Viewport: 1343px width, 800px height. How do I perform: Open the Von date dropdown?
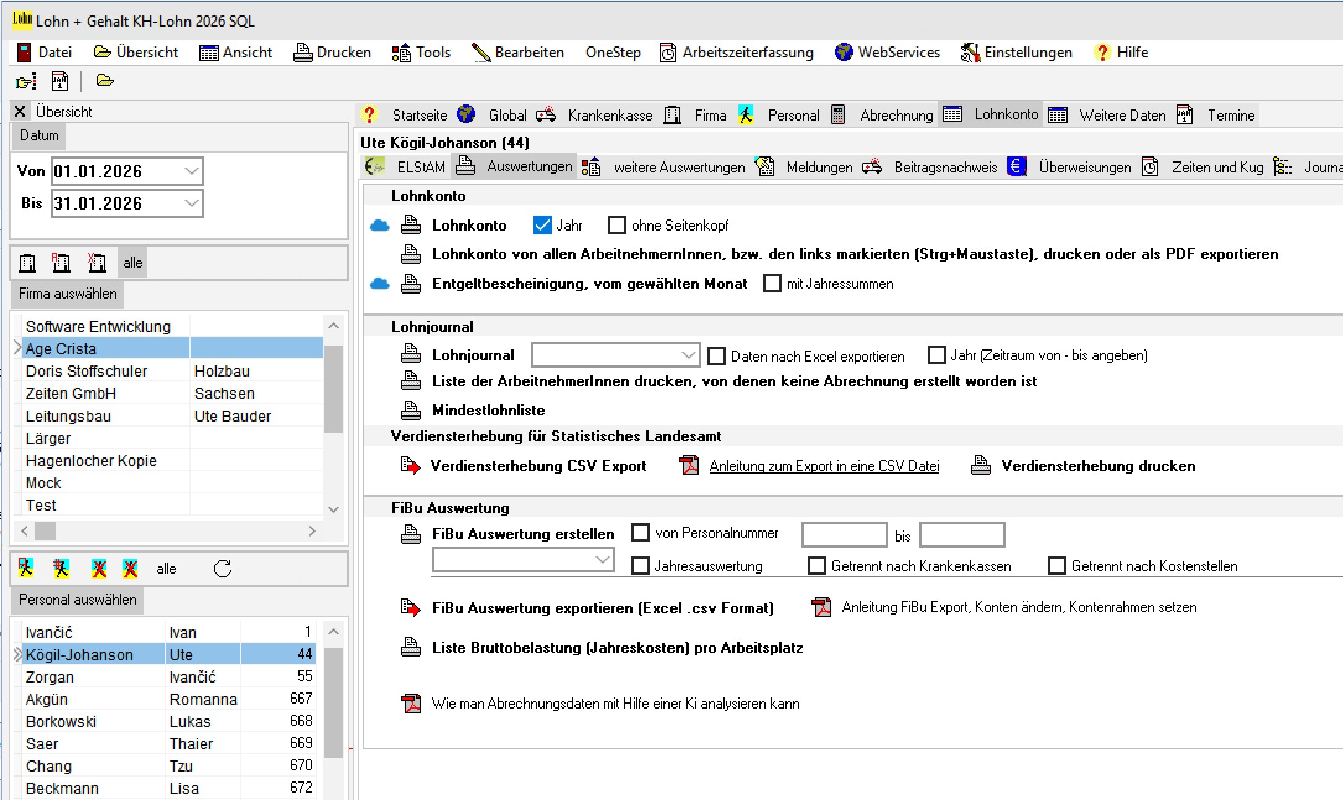192,171
